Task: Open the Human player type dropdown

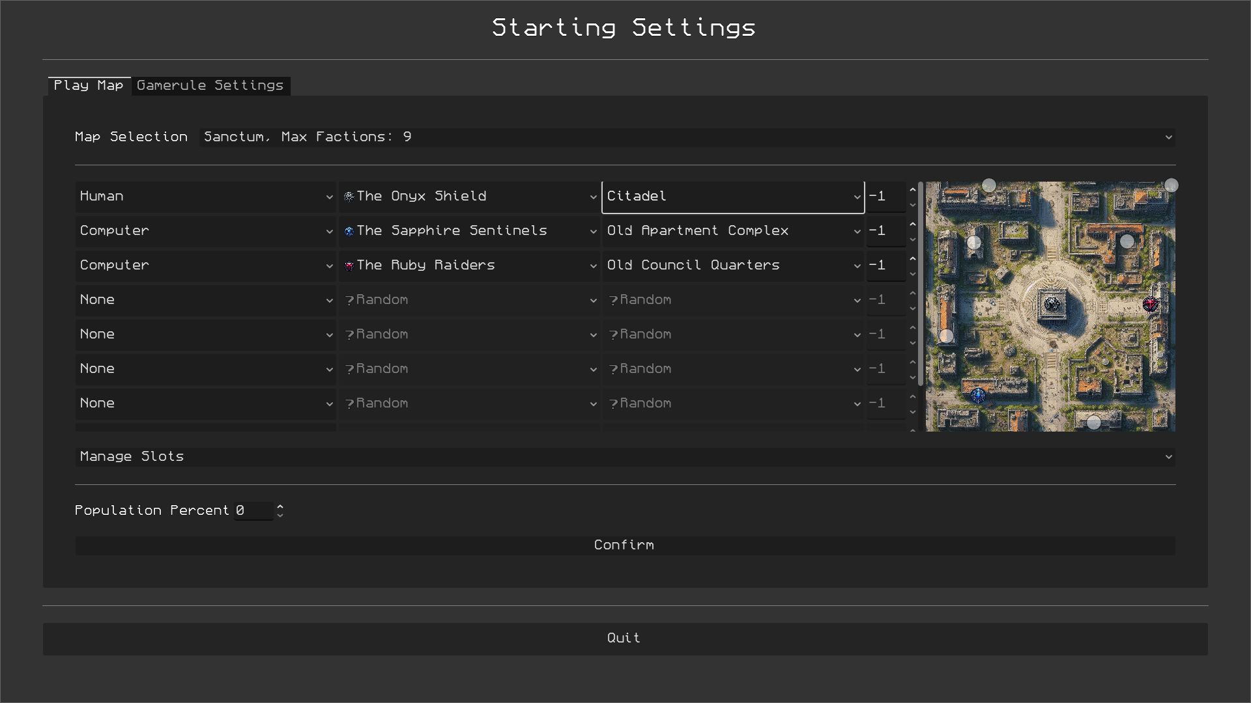Action: point(205,197)
